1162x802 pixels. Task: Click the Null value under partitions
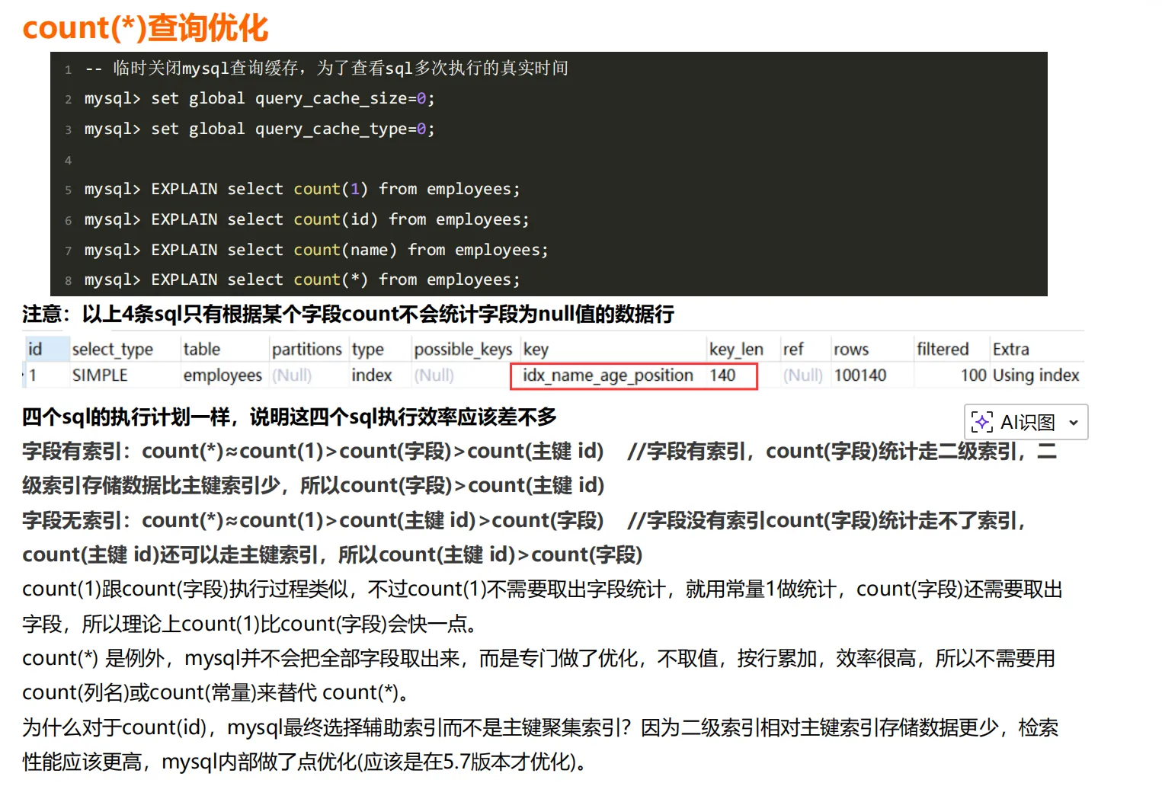(292, 375)
